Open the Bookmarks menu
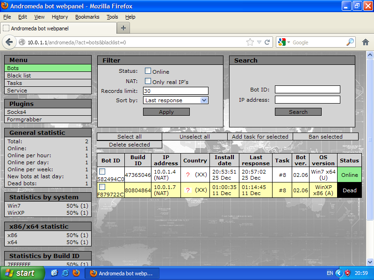This screenshot has height=280, width=374. 87,17
